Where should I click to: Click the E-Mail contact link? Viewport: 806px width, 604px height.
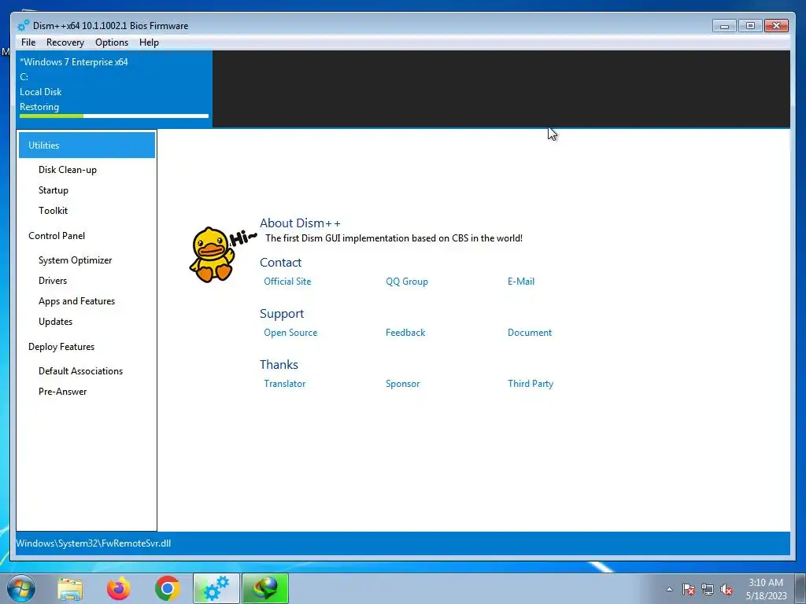click(x=521, y=282)
